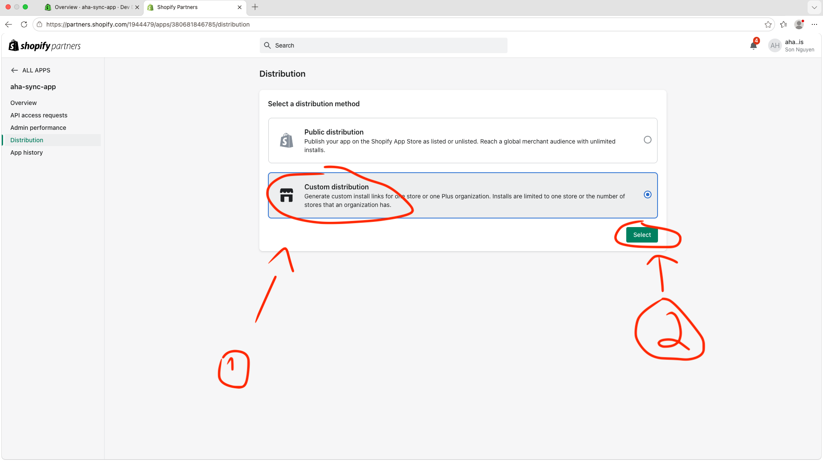Click the Son Nguyen name text

799,50
